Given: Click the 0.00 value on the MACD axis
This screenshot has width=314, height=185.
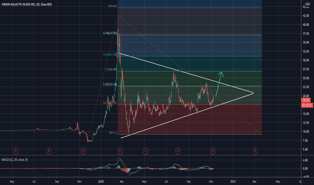Looking at the screenshot, I should tap(305, 169).
